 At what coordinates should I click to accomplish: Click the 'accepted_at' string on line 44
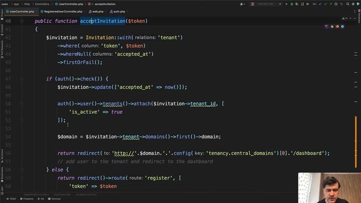point(133,54)
